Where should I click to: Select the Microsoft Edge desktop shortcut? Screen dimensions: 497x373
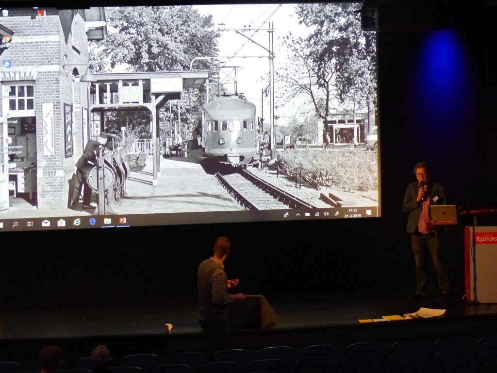click(7, 64)
